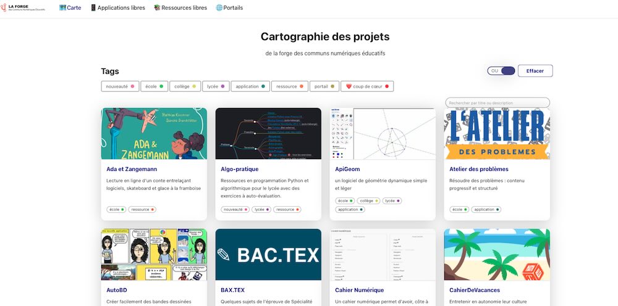Open Ressources libres page
Viewport: 618px width, 306px height.
180,7
